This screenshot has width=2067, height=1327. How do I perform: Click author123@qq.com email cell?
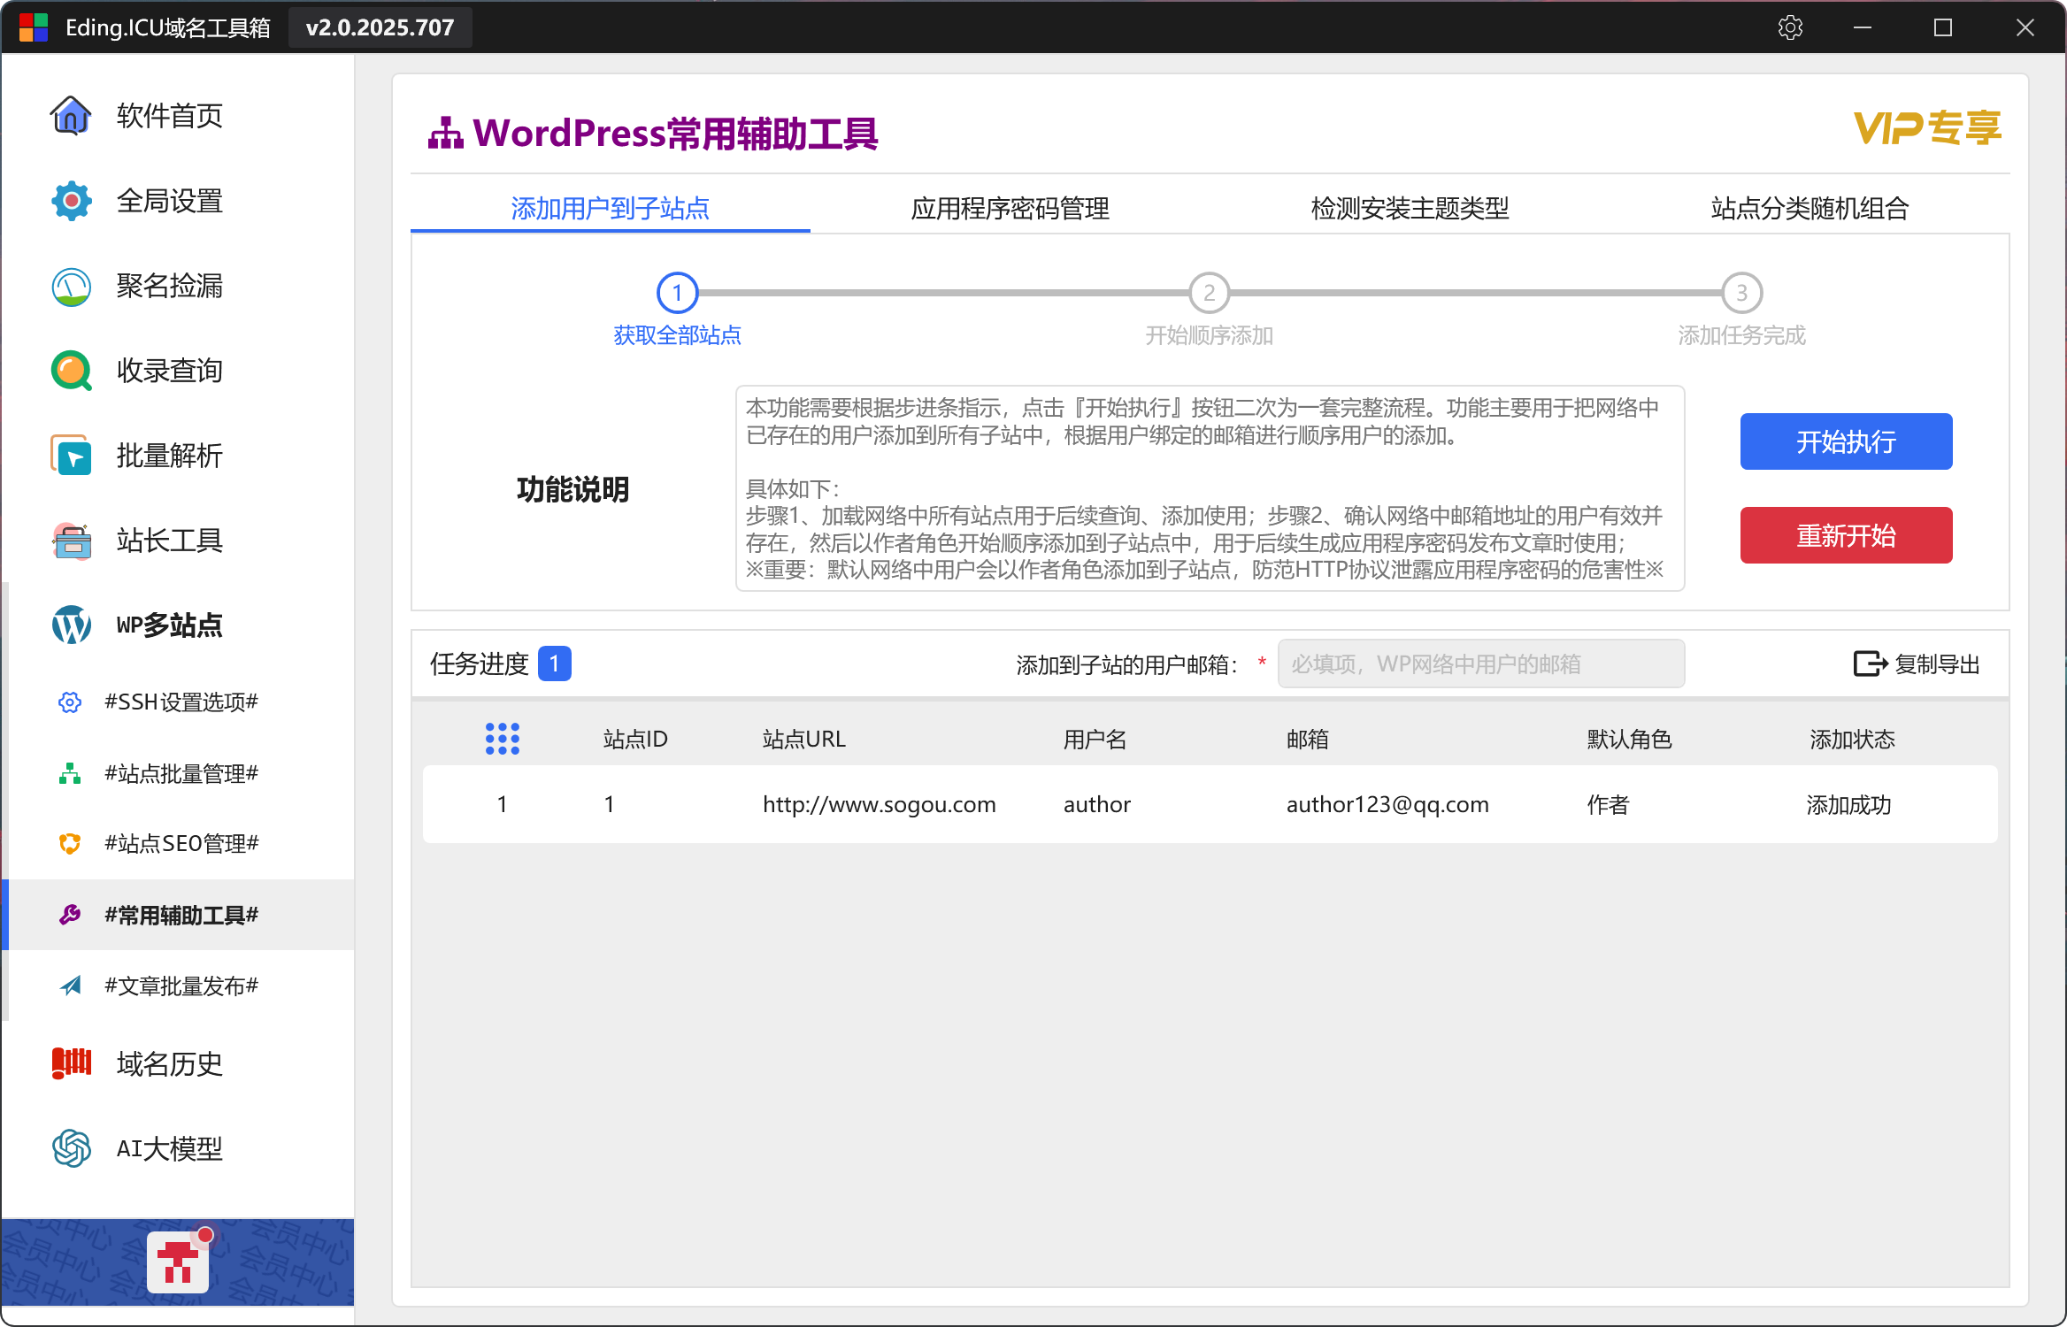pyautogui.click(x=1387, y=804)
